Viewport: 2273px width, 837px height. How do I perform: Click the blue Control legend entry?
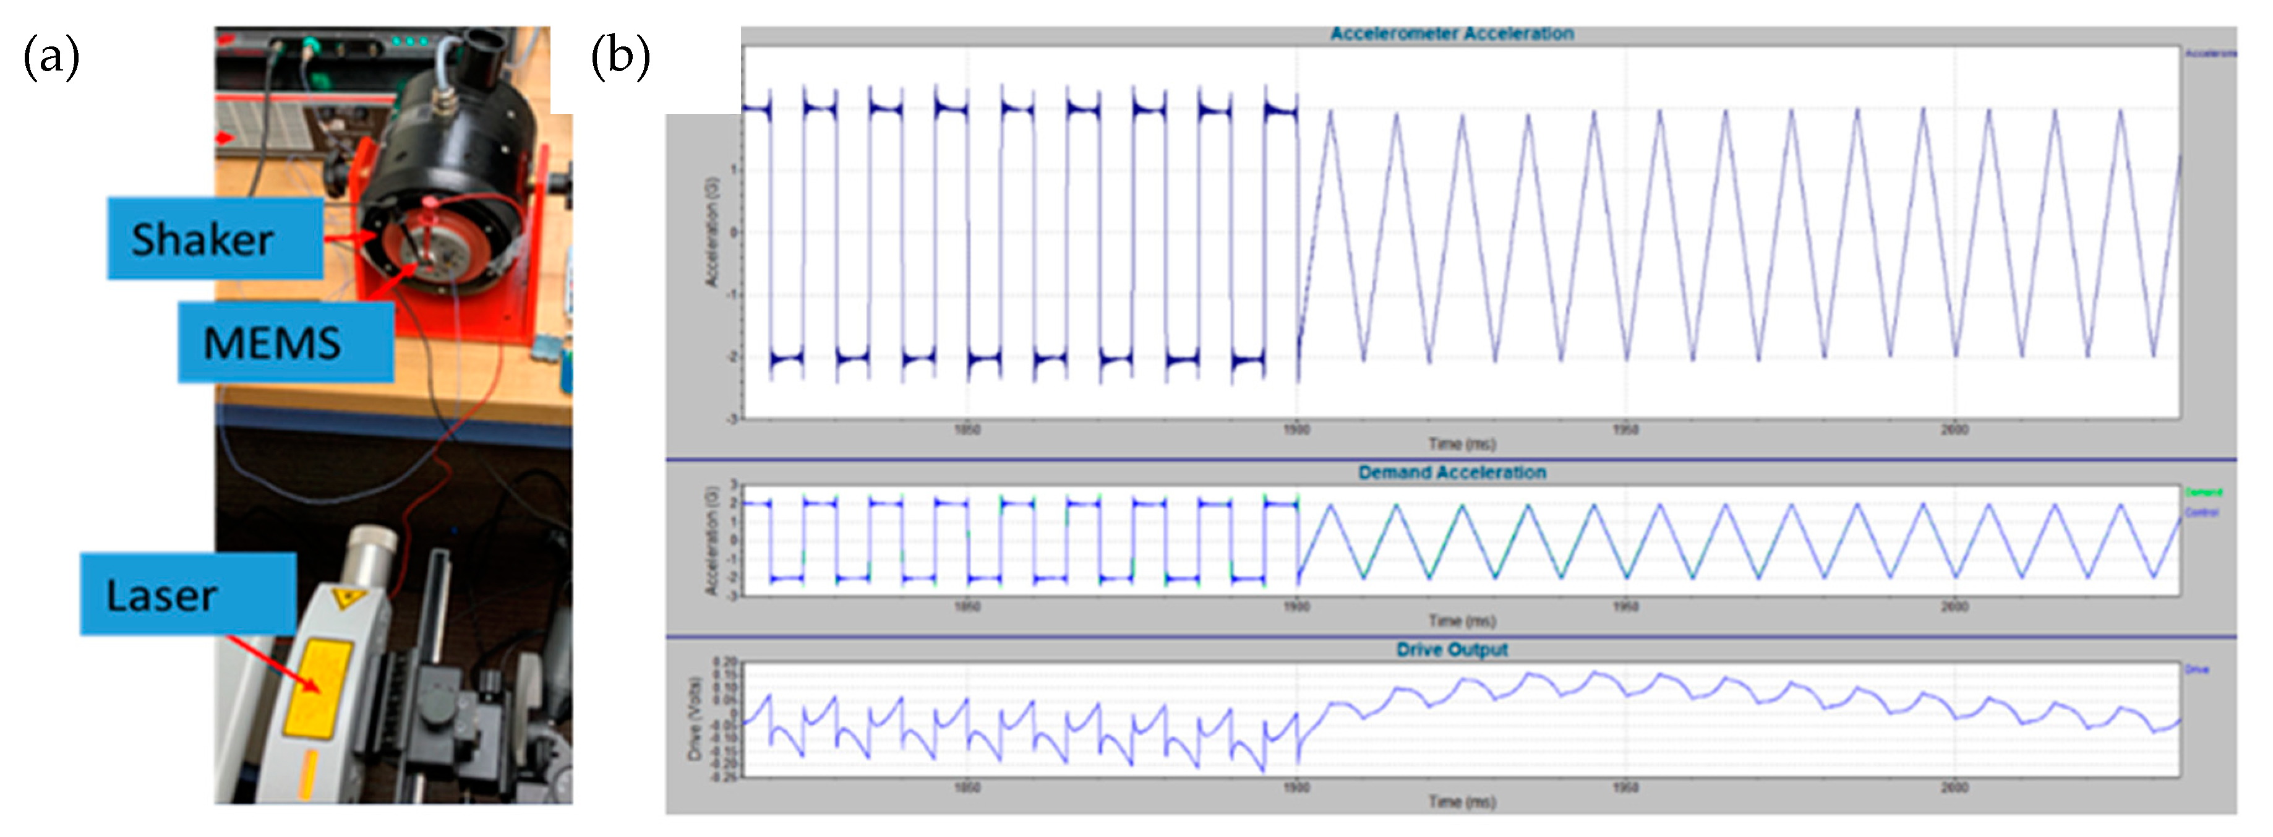[x=2201, y=513]
